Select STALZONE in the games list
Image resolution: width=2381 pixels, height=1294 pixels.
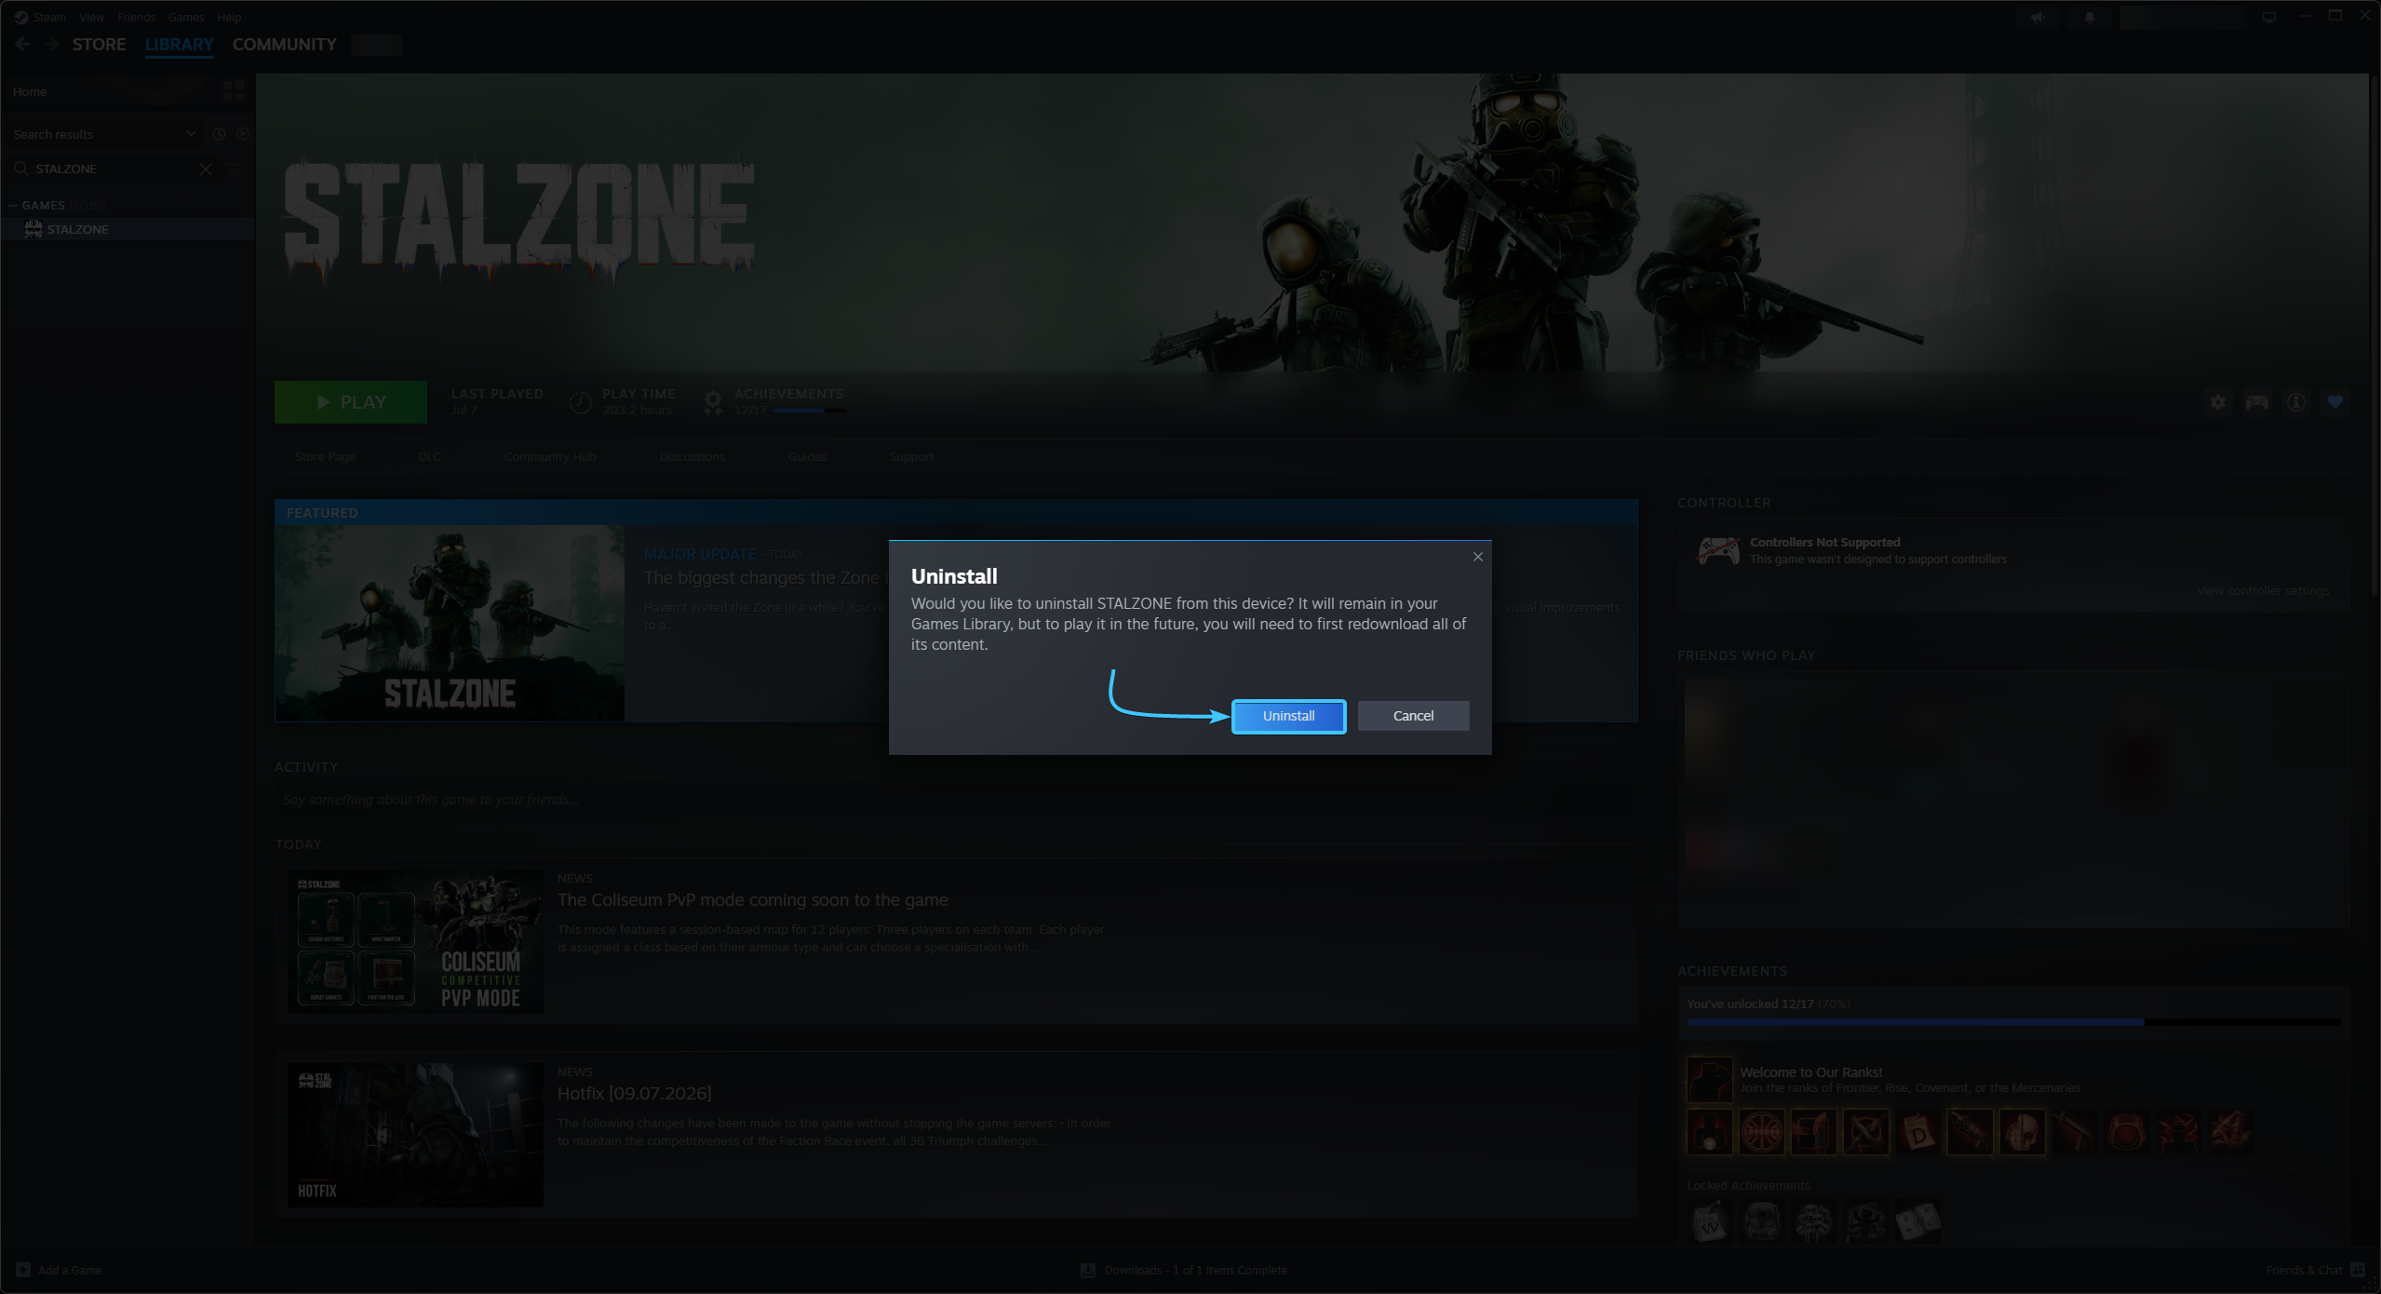[127, 229]
